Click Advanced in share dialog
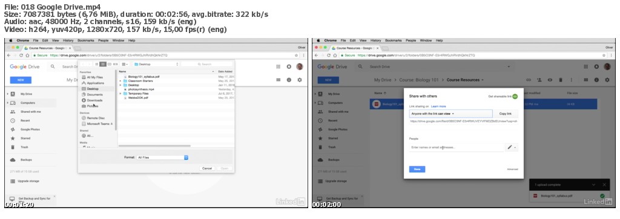 pyautogui.click(x=512, y=170)
